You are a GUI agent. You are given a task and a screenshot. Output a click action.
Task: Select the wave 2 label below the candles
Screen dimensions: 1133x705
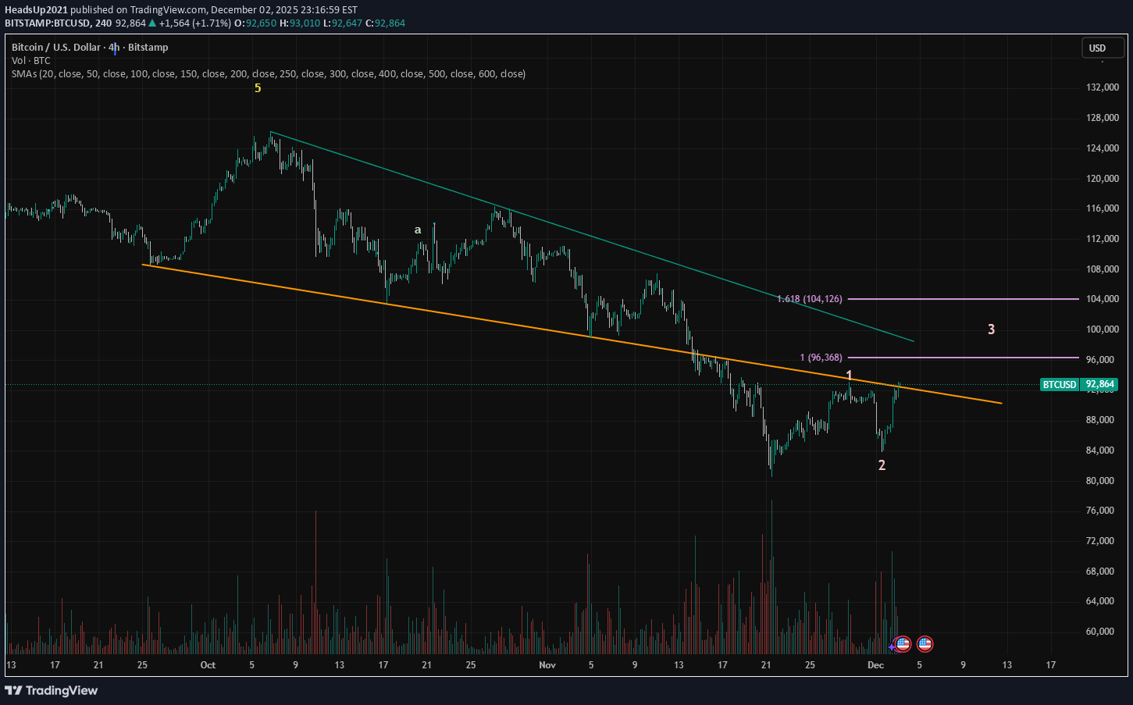[882, 465]
